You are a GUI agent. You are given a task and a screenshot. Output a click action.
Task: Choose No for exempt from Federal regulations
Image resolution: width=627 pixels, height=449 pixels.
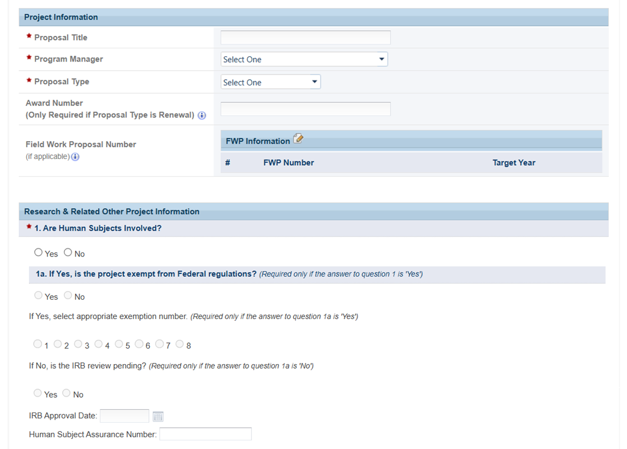click(x=68, y=295)
